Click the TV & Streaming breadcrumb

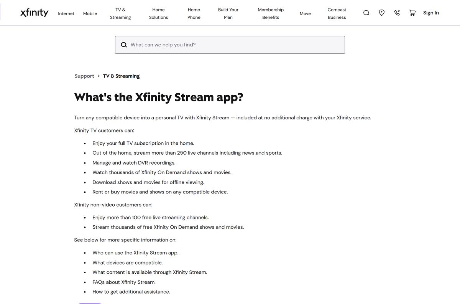coord(122,76)
